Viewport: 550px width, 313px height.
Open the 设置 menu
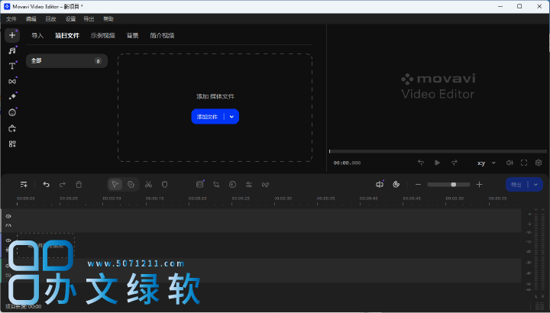pos(70,19)
